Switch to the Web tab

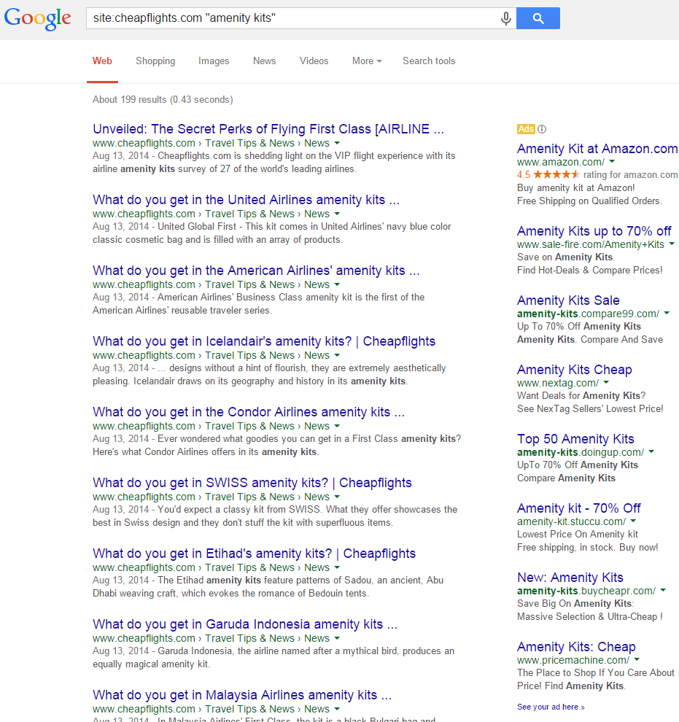point(102,61)
